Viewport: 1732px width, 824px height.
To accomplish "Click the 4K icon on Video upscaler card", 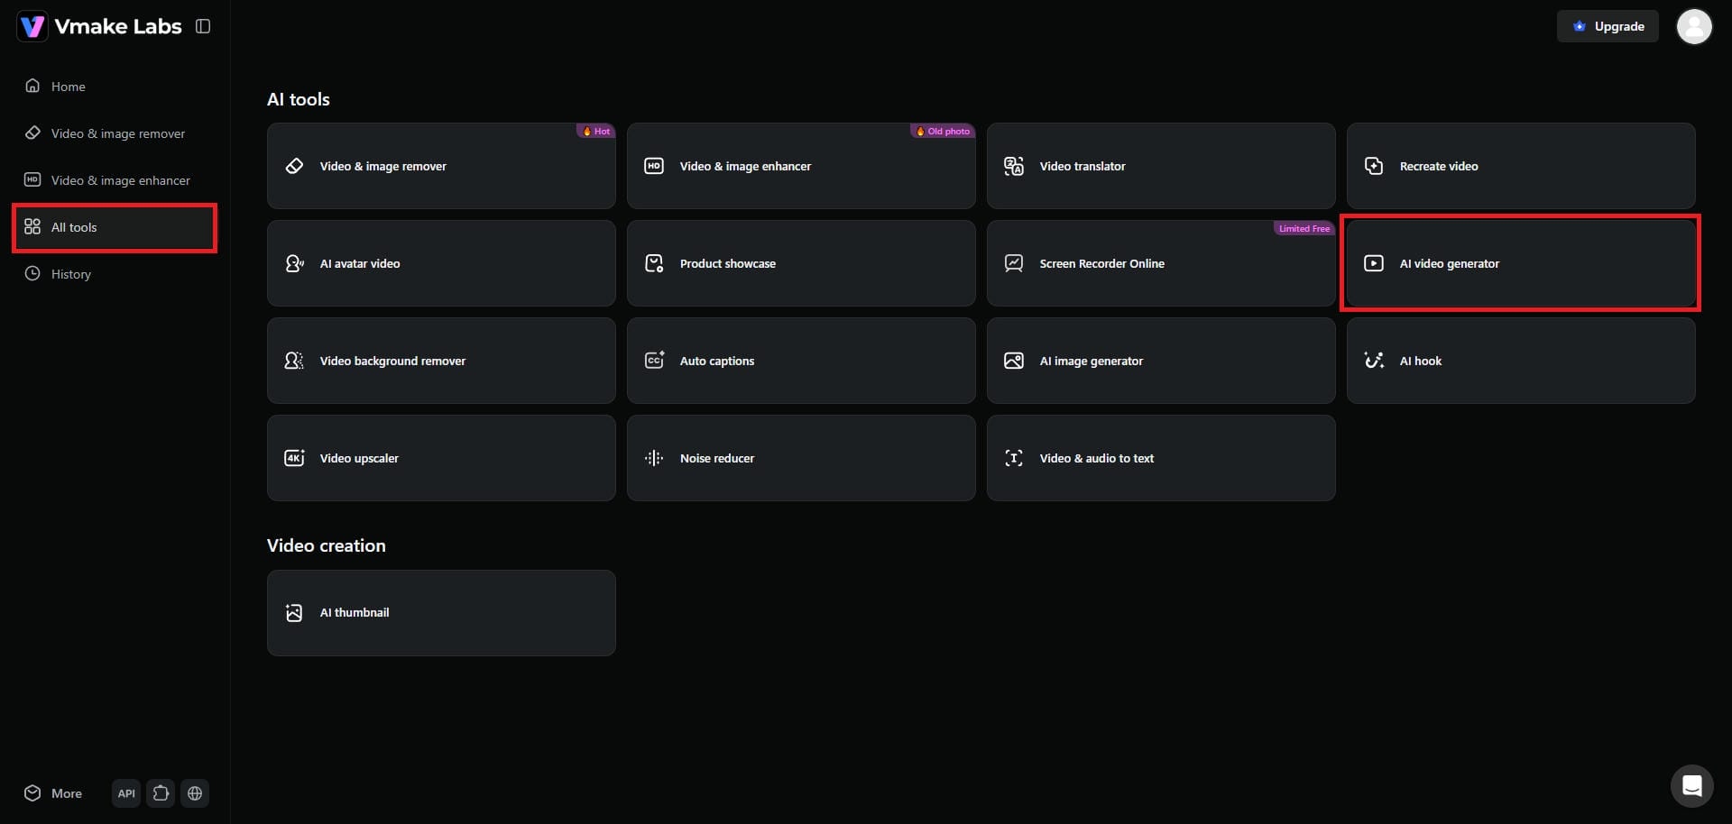I will (294, 458).
